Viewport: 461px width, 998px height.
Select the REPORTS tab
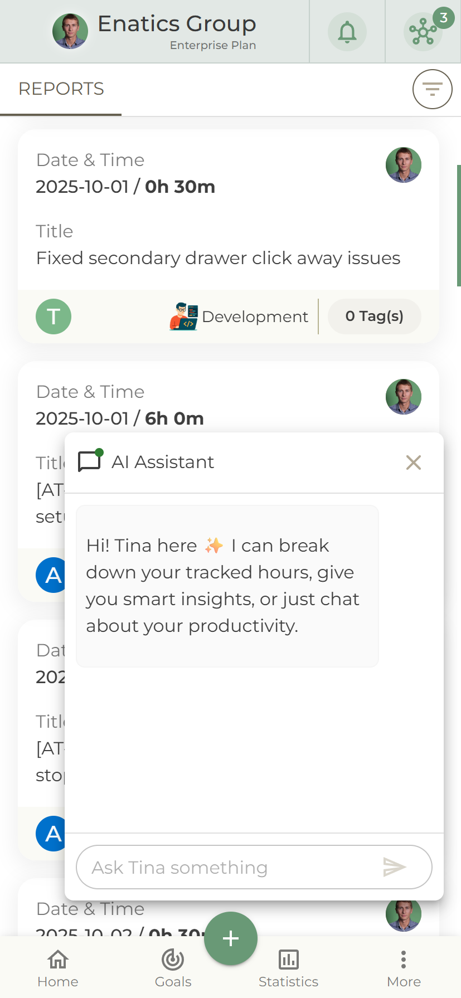(61, 89)
